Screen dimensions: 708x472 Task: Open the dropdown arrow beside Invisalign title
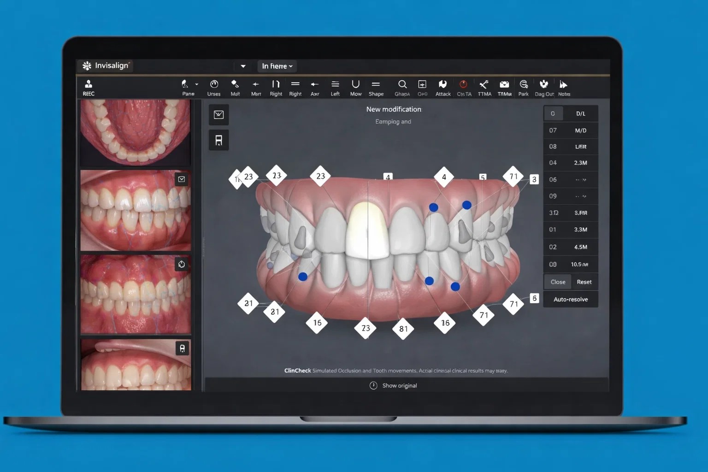coord(243,66)
